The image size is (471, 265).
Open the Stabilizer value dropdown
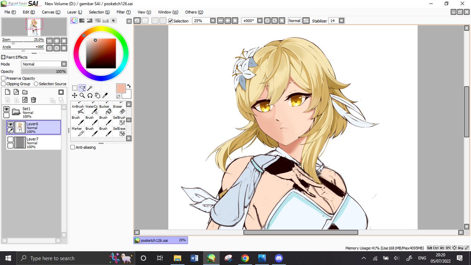(x=341, y=20)
